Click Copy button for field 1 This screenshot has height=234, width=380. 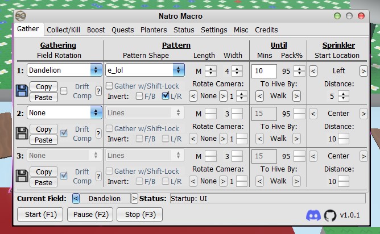[x=44, y=86]
